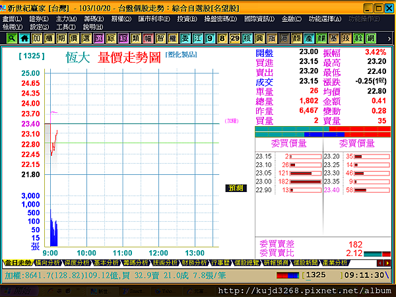Image resolution: width=396 pixels, height=297 pixels.
Task: Click the cyan 核 toolbar icon
Action: point(247,38)
